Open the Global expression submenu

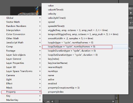click(21, 18)
